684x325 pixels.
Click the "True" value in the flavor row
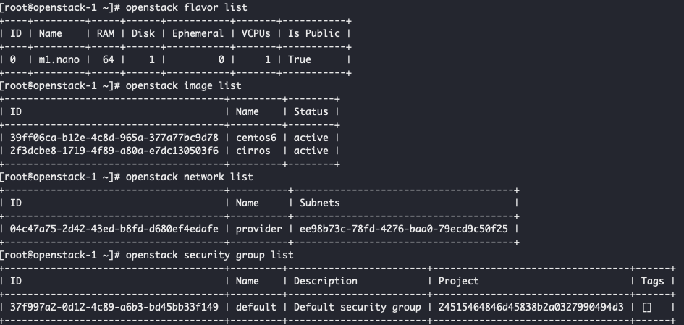(x=299, y=59)
